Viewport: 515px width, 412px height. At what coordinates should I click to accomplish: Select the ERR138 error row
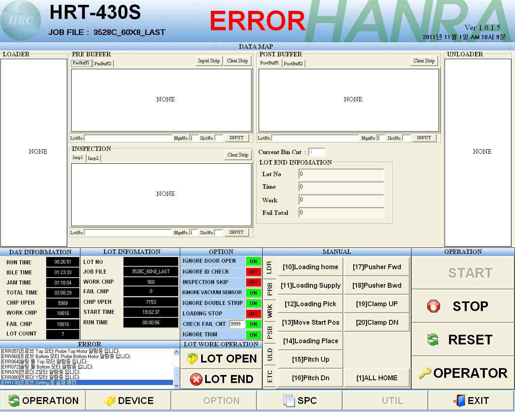pyautogui.click(x=87, y=383)
